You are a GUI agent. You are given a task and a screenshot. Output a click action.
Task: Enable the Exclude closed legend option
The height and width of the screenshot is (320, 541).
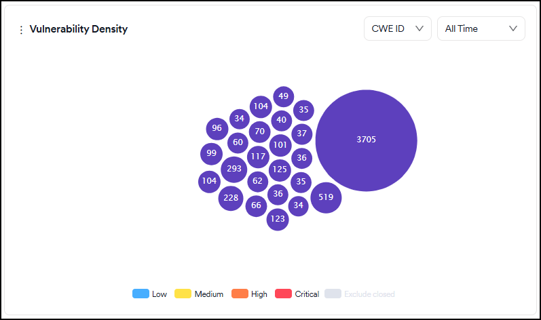coord(360,294)
